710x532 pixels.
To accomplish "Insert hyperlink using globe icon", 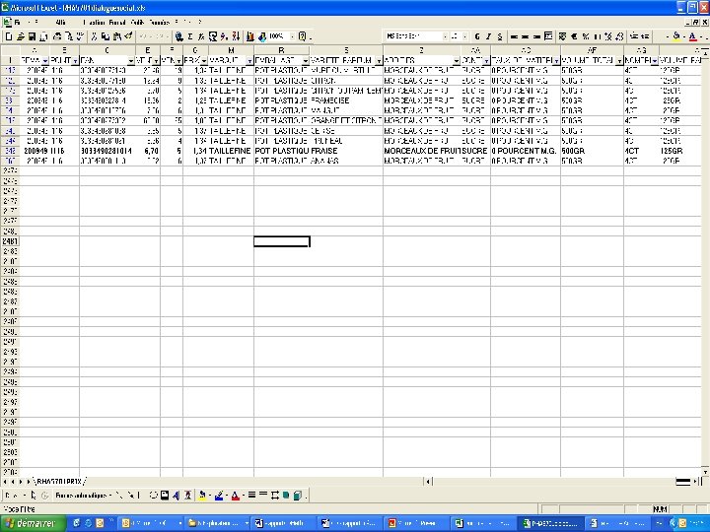I will (178, 36).
